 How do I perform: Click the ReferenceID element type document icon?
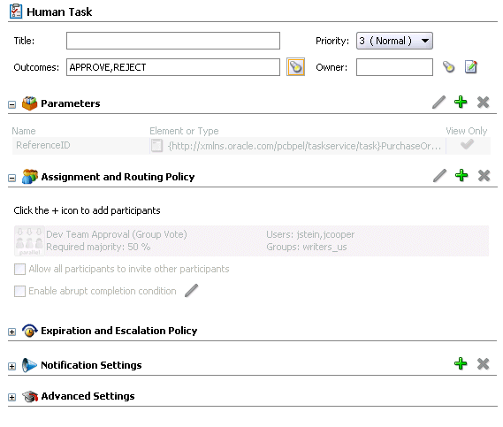[156, 146]
